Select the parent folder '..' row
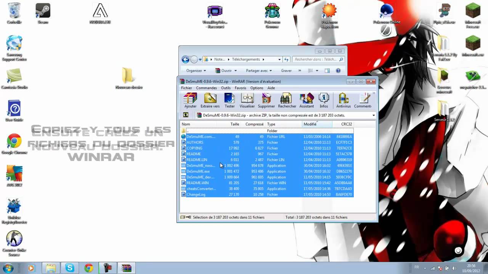488x274 pixels. tap(267, 131)
